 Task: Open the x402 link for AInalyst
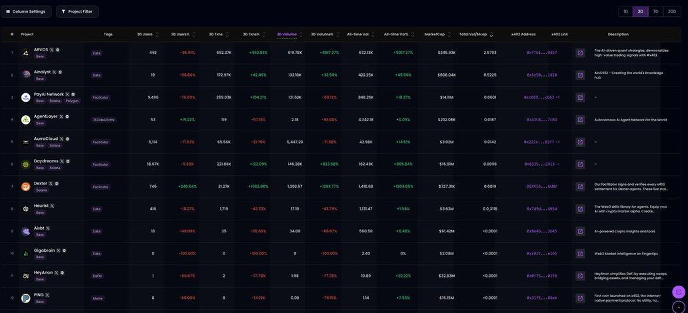pyautogui.click(x=580, y=75)
